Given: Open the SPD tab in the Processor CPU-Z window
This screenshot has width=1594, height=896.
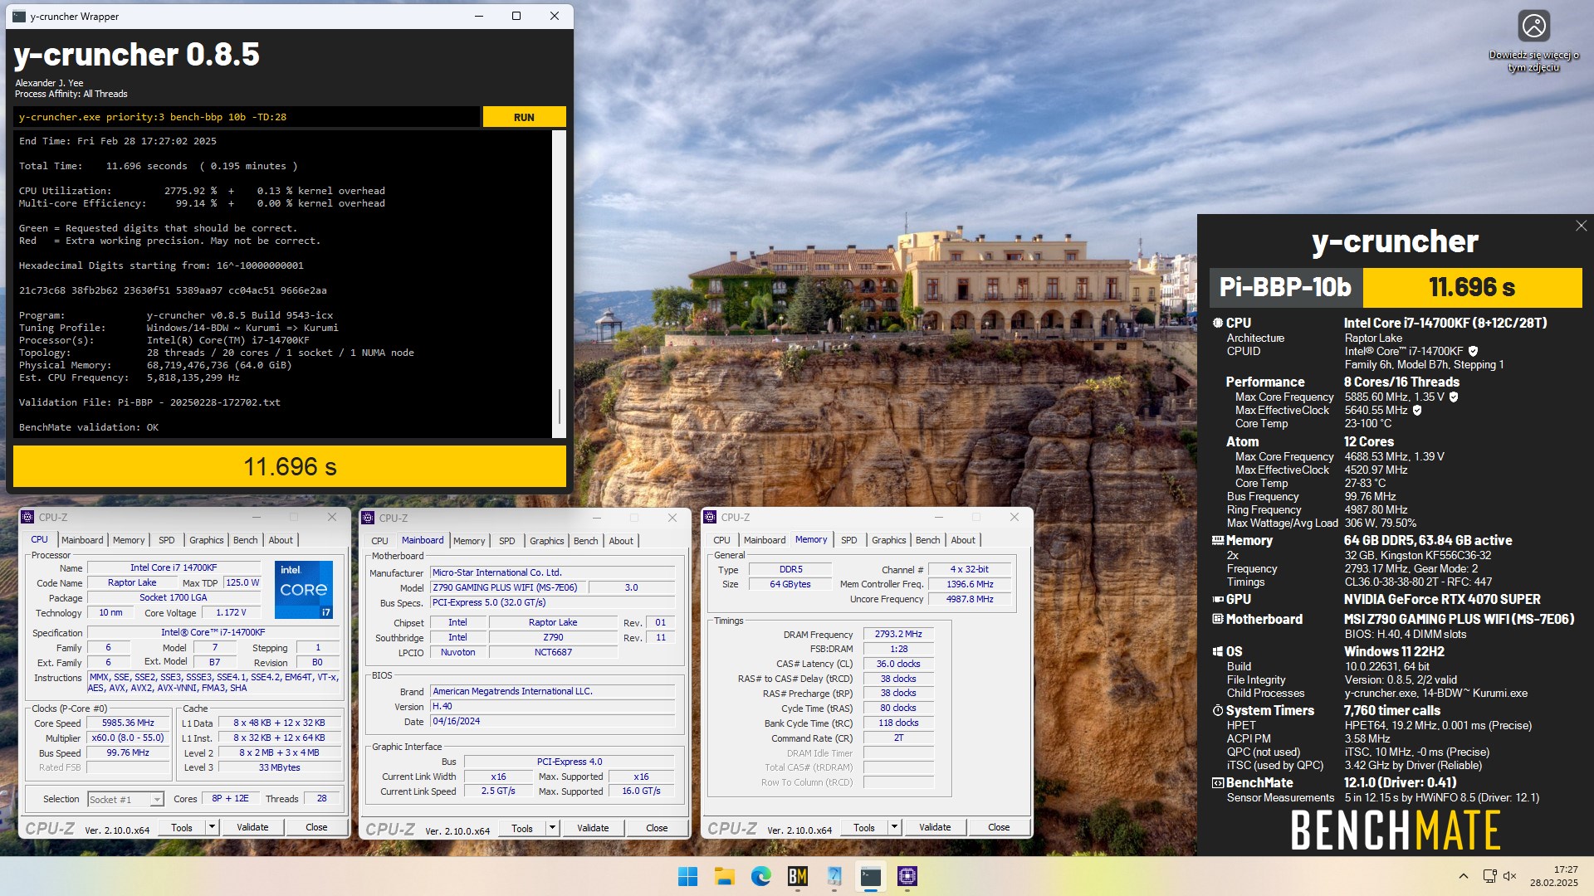Looking at the screenshot, I should (x=167, y=540).
